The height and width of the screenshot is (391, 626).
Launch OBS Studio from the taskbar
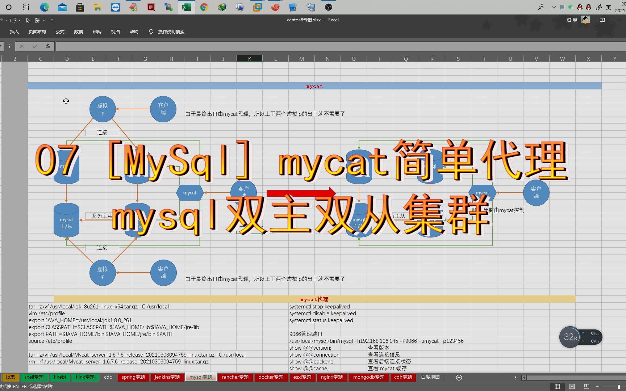[328, 7]
